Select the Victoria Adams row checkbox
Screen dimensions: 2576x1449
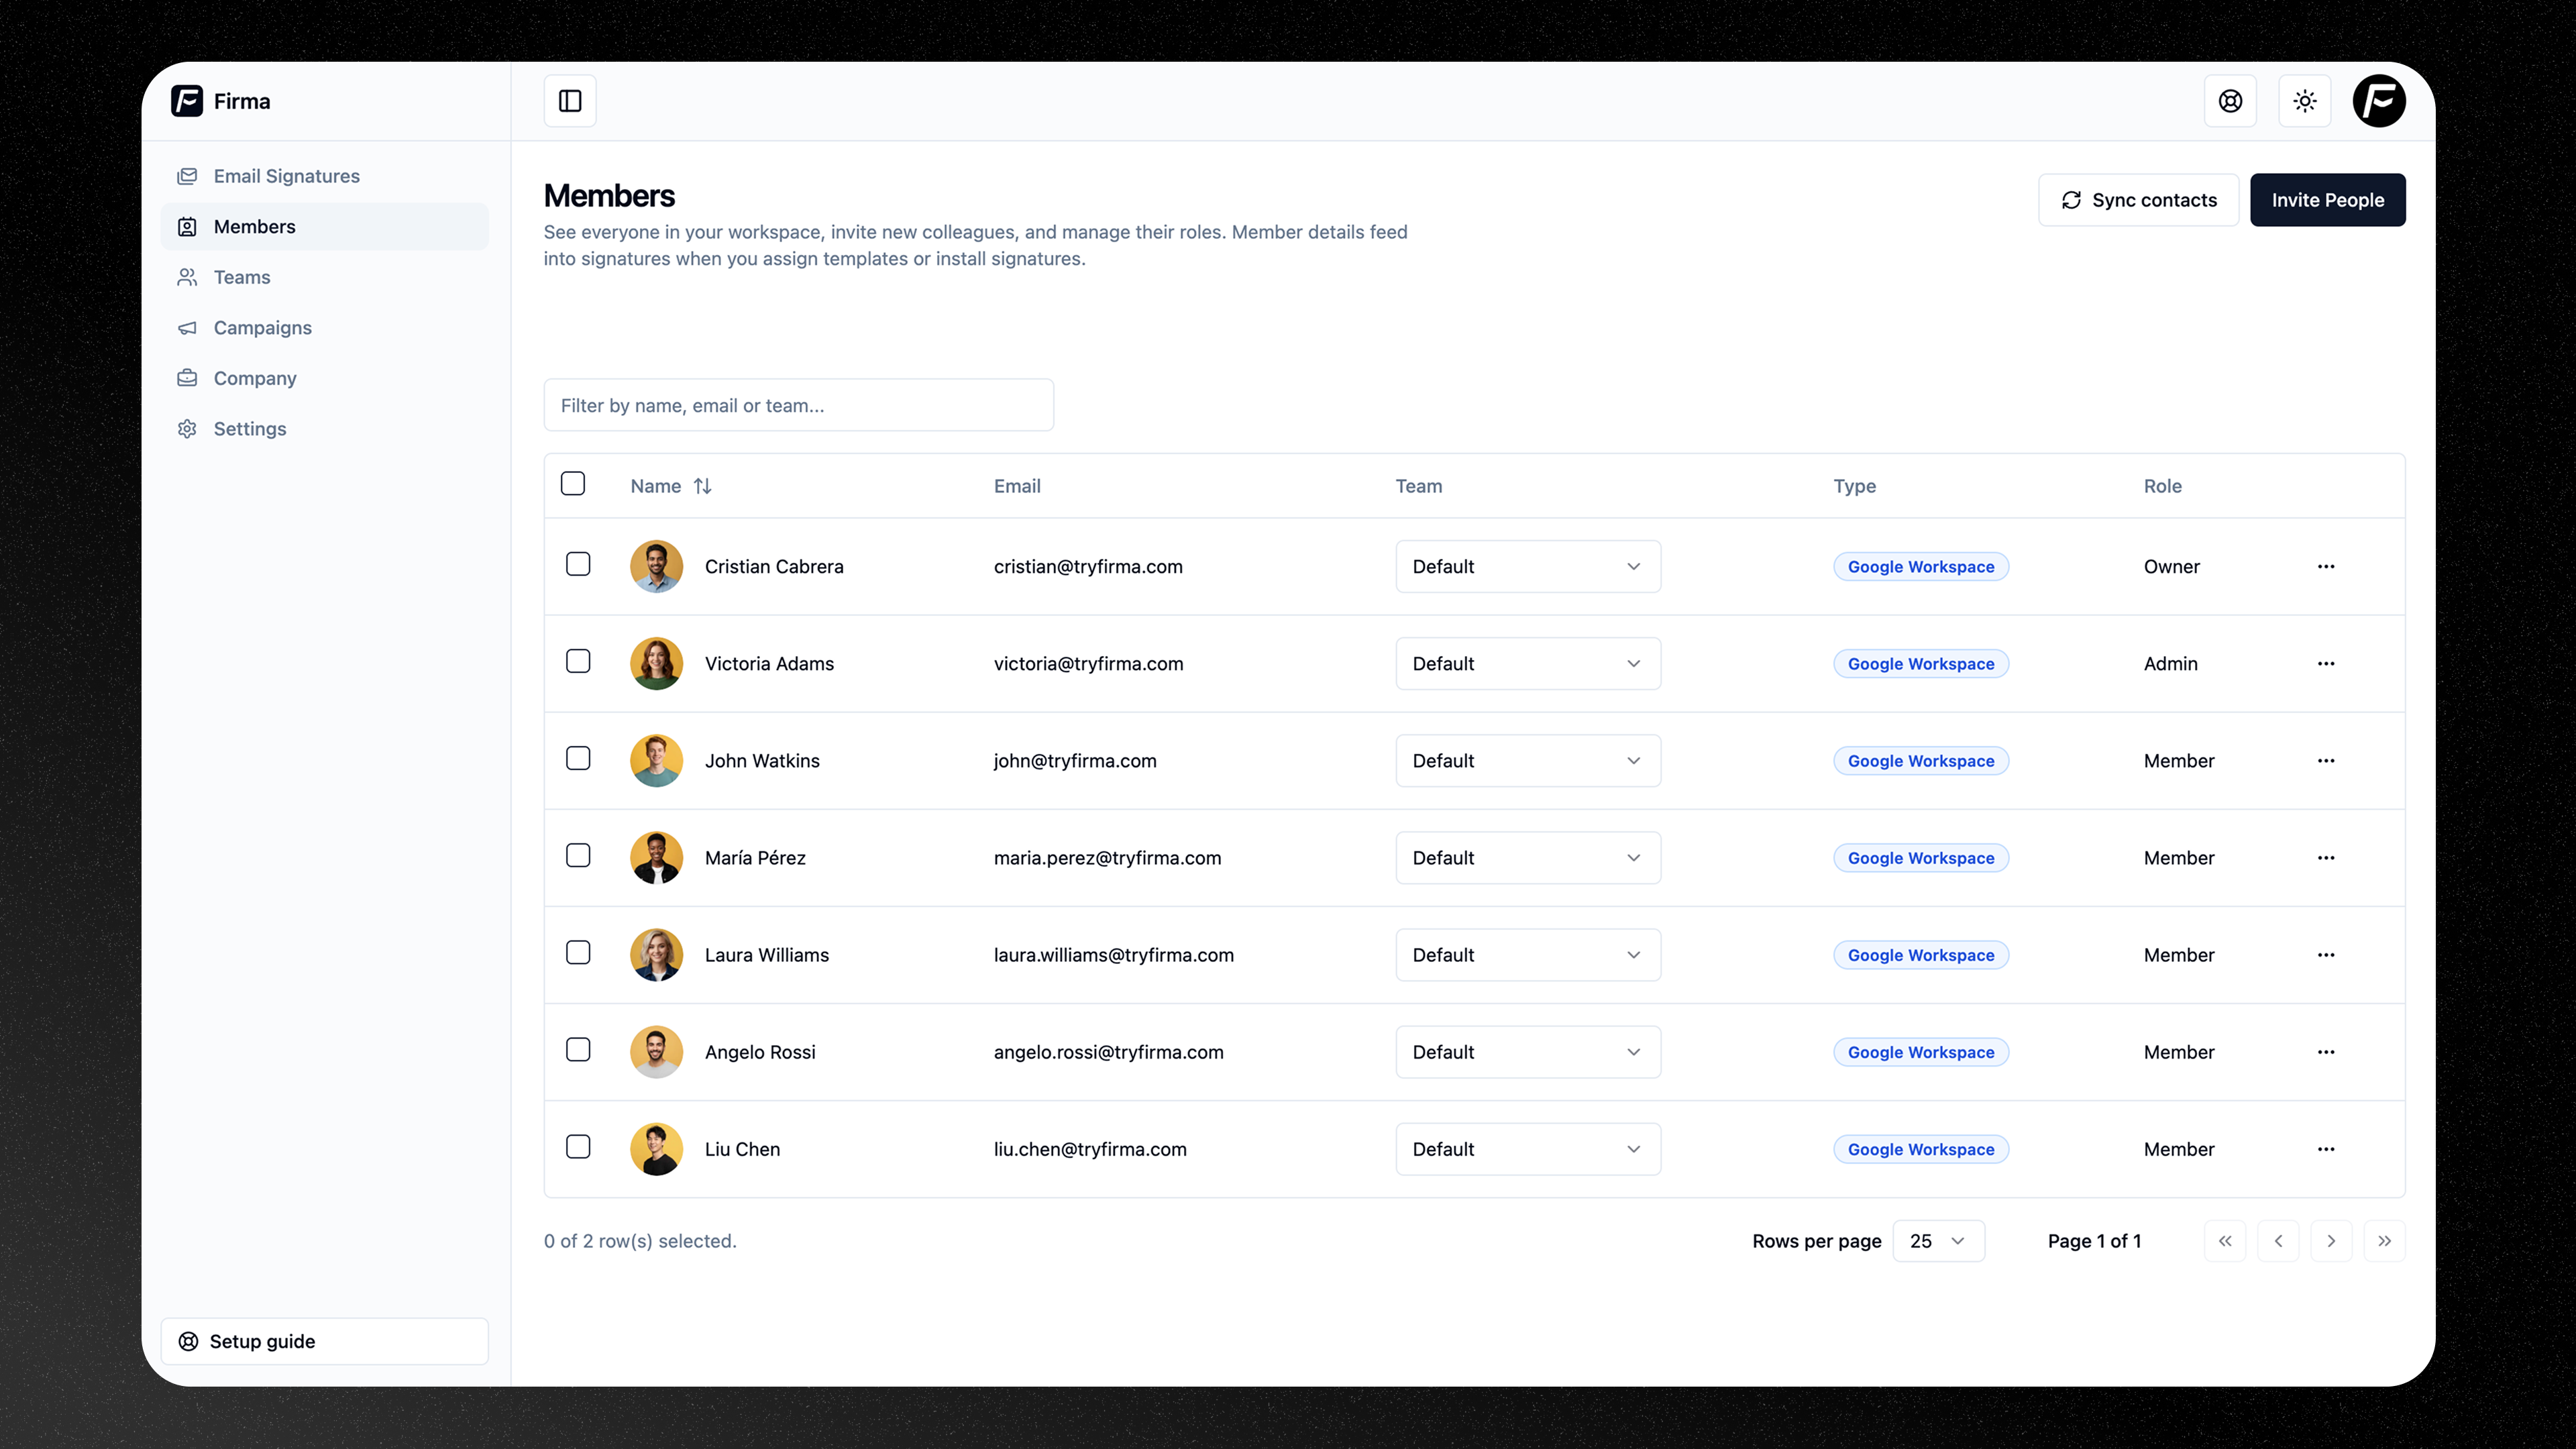pyautogui.click(x=578, y=661)
